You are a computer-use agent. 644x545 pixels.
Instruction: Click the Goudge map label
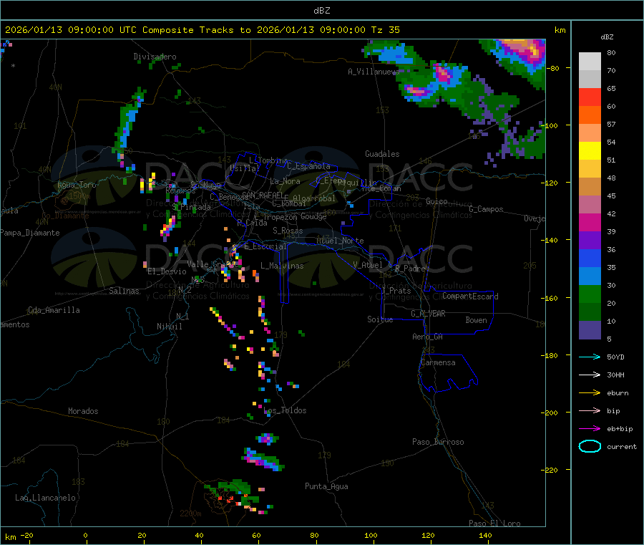[x=313, y=216]
